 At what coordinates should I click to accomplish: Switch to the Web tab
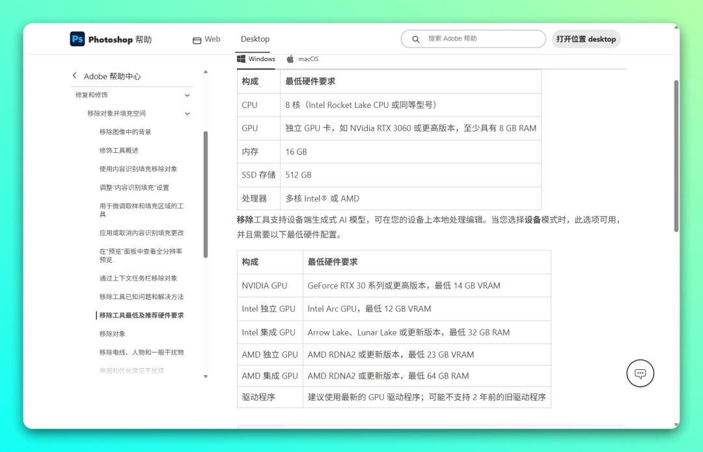[207, 40]
